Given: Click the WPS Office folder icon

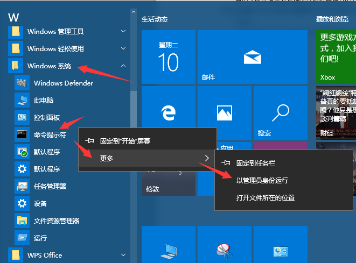Looking at the screenshot, I should pos(16,255).
